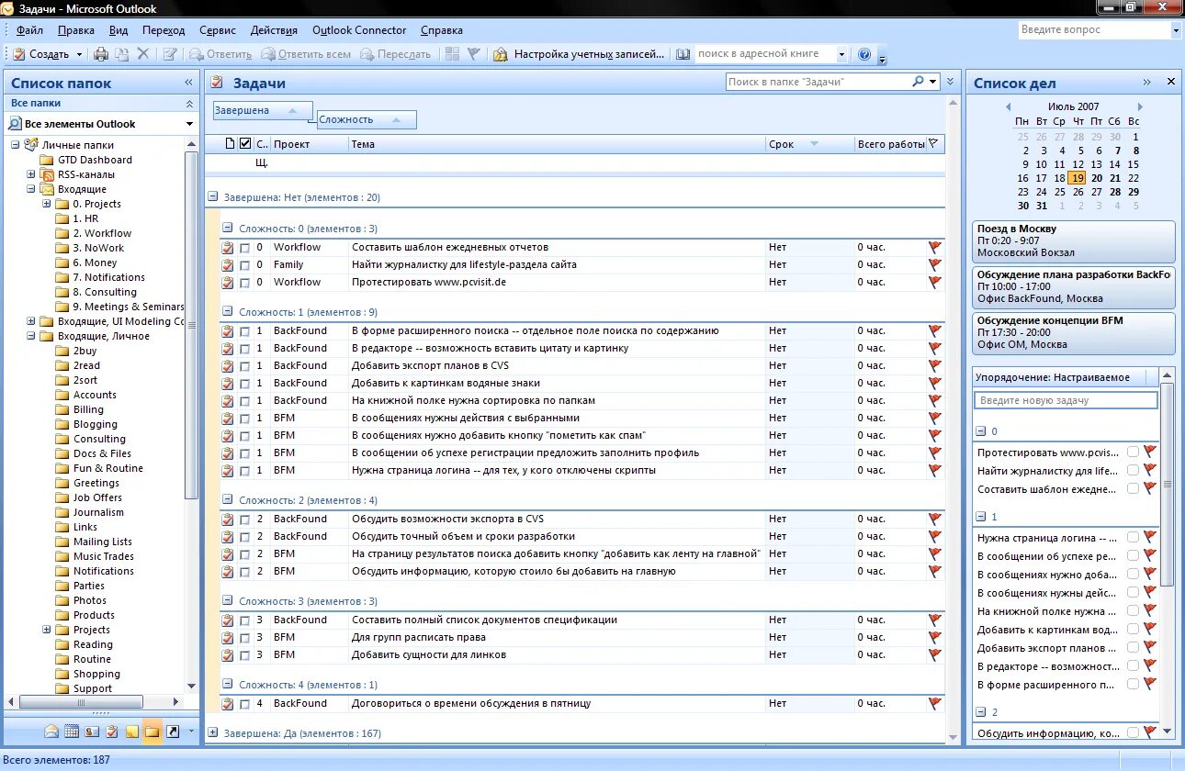Mark 'Составить полный список документов спецификации' complete
The image size is (1185, 771).
click(x=244, y=620)
